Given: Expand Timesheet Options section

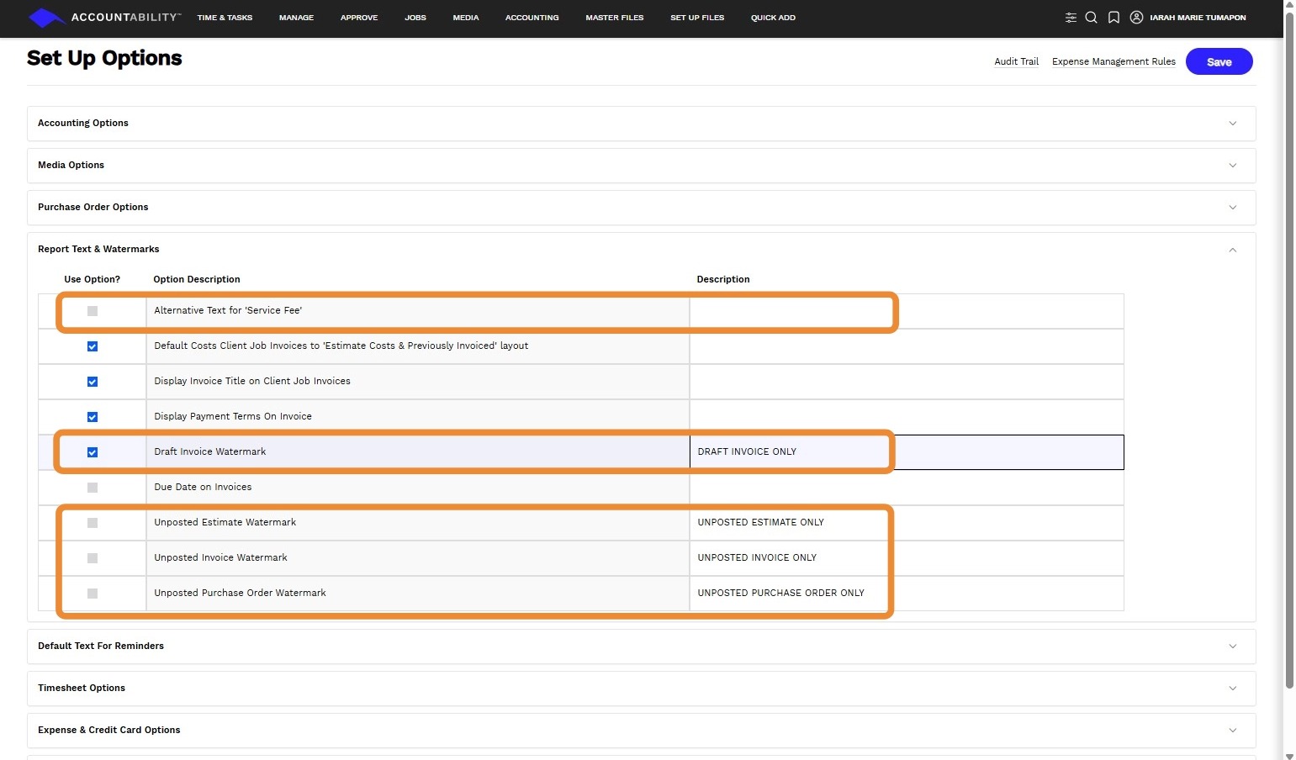Looking at the screenshot, I should coord(1232,689).
